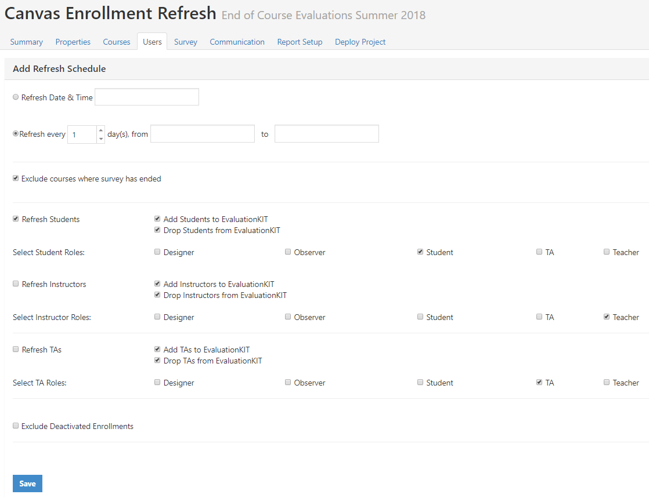Switch to the Courses tab
Screen dimensions: 649x498
pos(116,42)
